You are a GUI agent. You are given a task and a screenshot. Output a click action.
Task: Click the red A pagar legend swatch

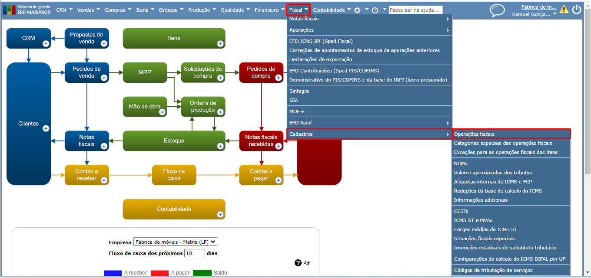tap(159, 273)
